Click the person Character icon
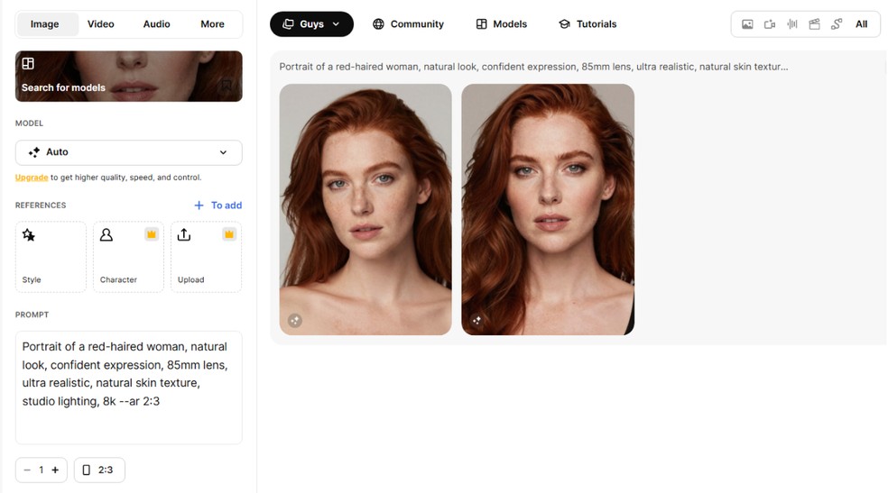 pos(106,234)
